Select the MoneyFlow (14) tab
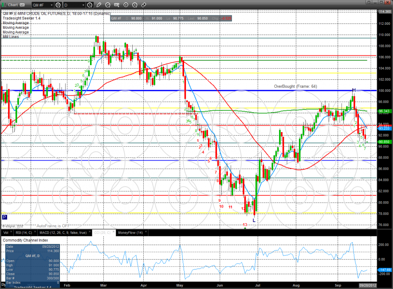The width and height of the screenshot is (393, 289). click(x=130, y=232)
